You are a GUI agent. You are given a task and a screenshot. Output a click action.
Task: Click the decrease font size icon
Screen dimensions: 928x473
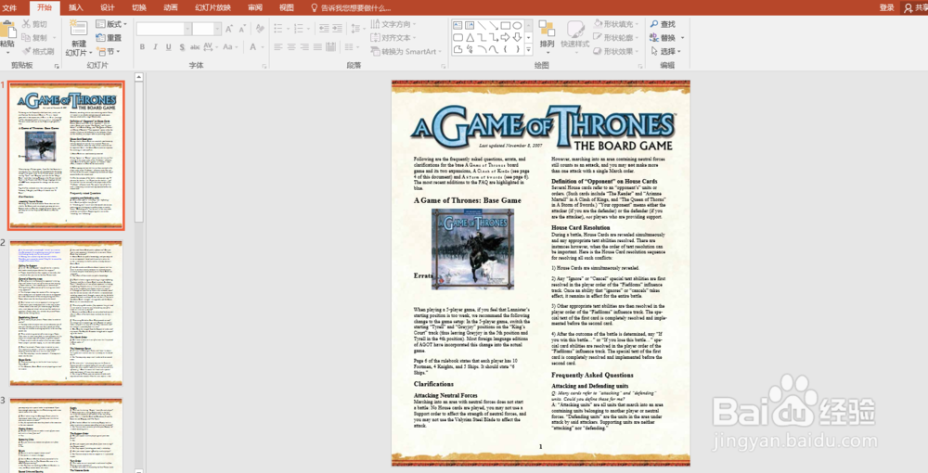click(x=242, y=29)
